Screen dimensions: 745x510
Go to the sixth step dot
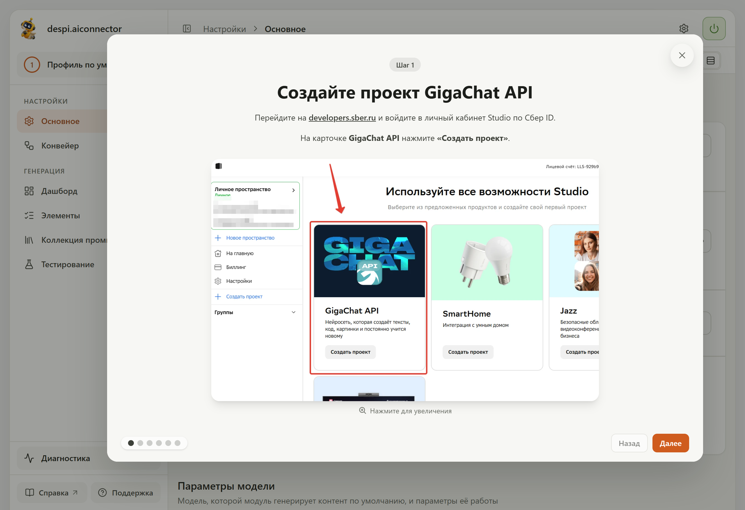[x=177, y=443]
